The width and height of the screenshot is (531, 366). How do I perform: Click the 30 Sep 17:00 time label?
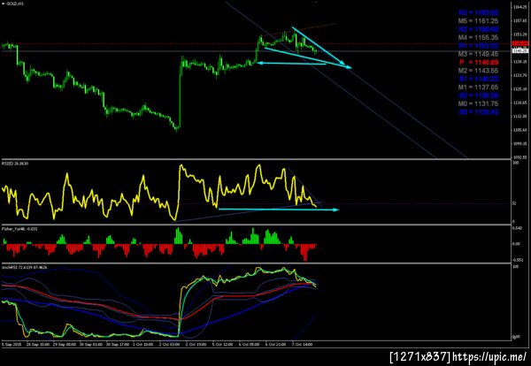pyautogui.click(x=118, y=345)
